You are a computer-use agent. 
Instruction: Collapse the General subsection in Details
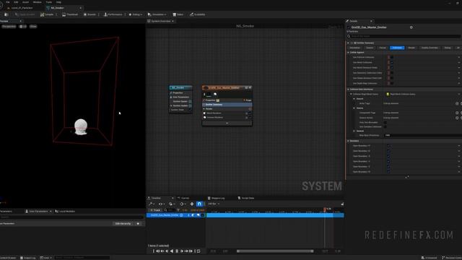click(x=354, y=131)
